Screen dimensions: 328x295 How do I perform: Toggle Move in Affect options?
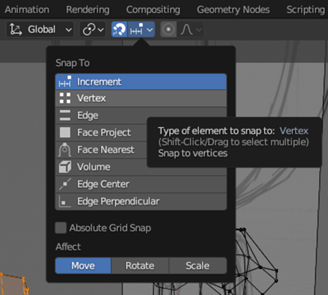click(83, 266)
